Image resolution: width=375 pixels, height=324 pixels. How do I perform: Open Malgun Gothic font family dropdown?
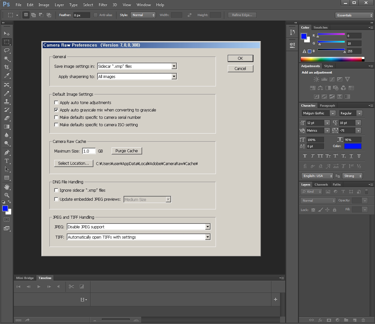pyautogui.click(x=319, y=113)
